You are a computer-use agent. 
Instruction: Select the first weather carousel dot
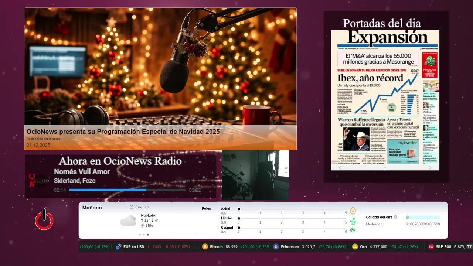pyautogui.click(x=140, y=235)
